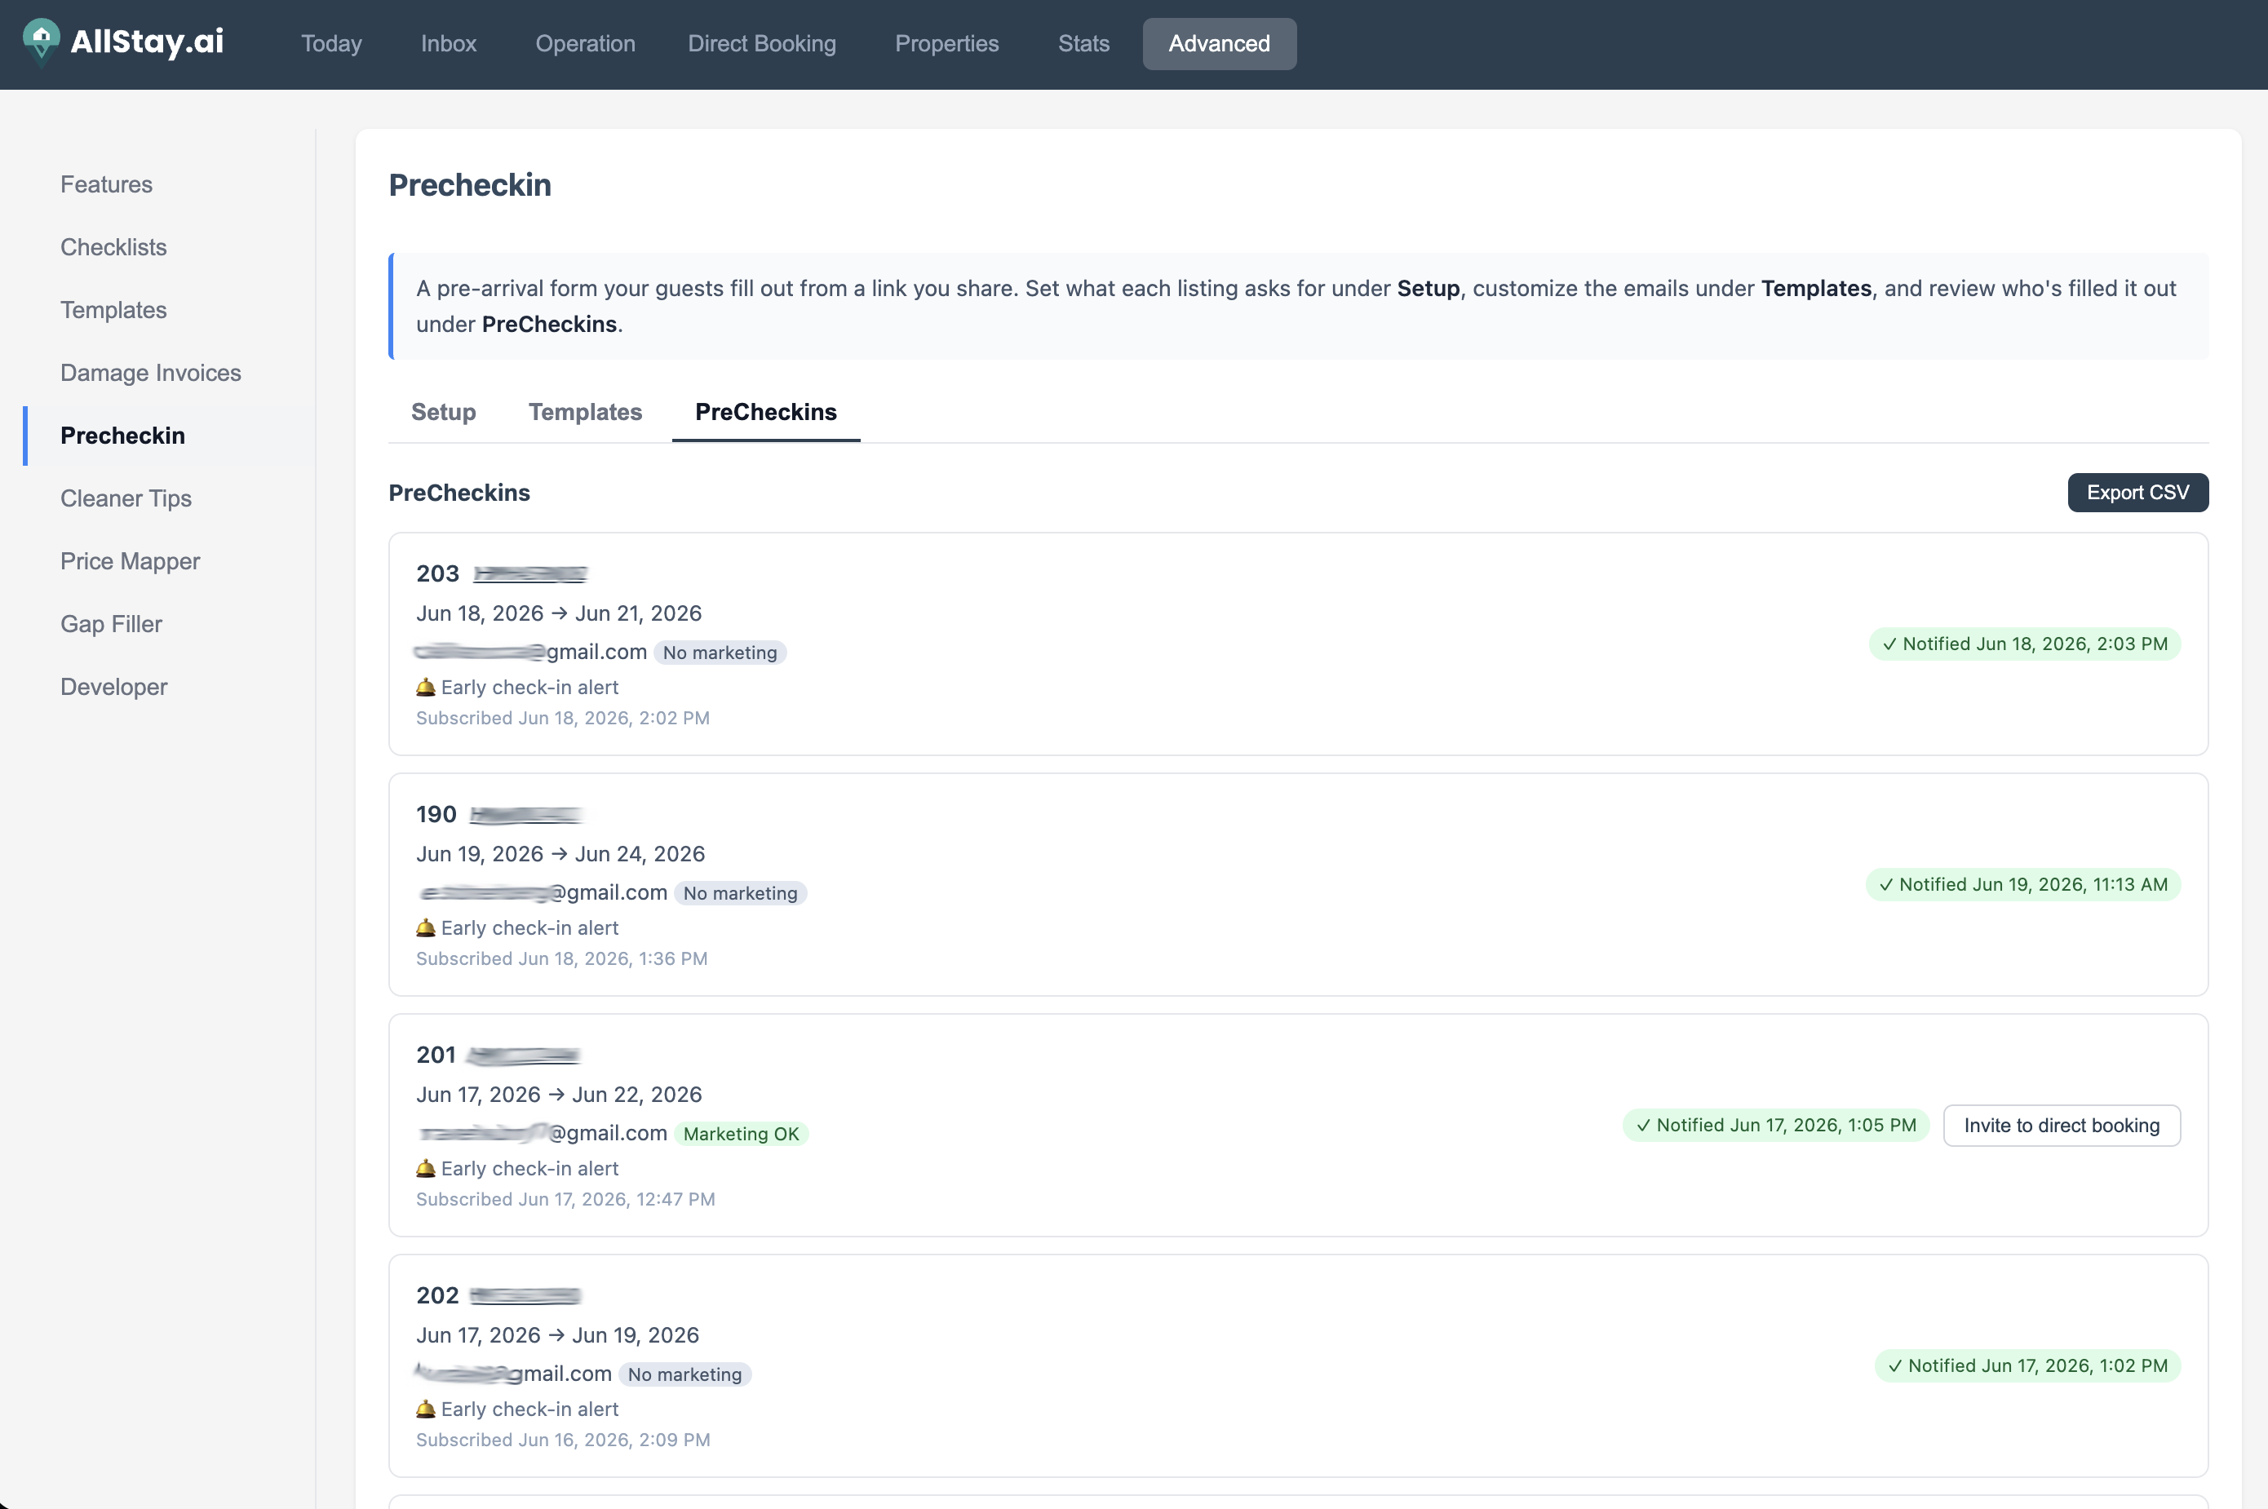Open Checklists in the sidebar
This screenshot has width=2268, height=1509.
(x=113, y=247)
